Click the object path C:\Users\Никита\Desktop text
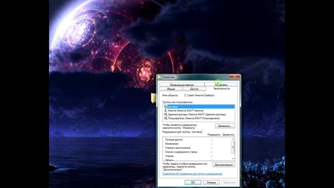This screenshot has height=188, width=334. tap(199, 96)
